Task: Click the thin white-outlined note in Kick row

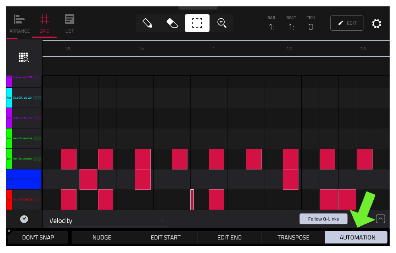Action: [x=192, y=200]
